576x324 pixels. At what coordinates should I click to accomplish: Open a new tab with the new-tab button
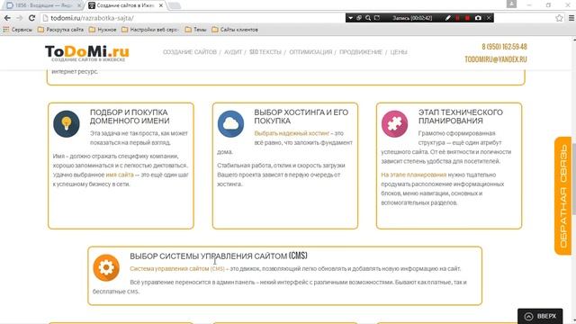coord(175,5)
